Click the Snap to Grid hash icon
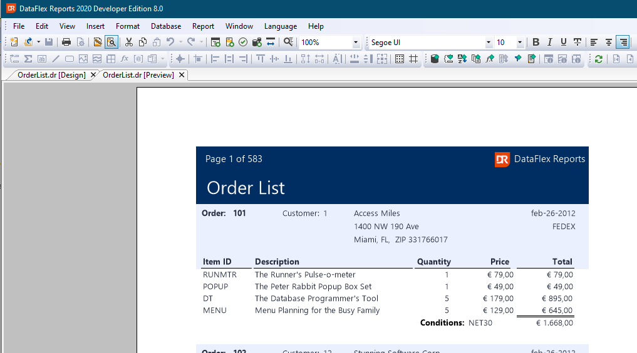 (x=413, y=59)
